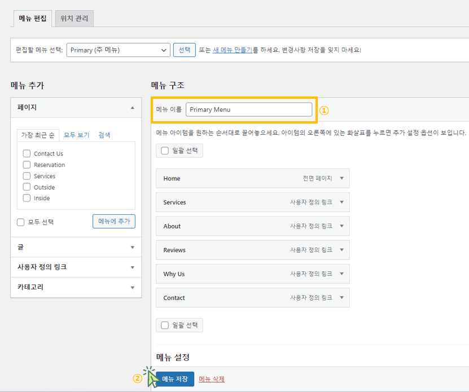
Task: Click the 메뉴 저장 button
Action: click(x=175, y=379)
